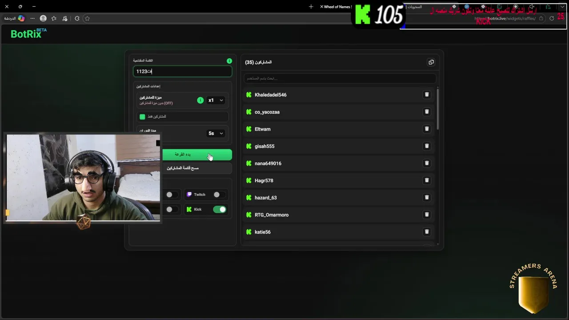Click trash icon for katie56
The image size is (569, 320).
tap(427, 232)
